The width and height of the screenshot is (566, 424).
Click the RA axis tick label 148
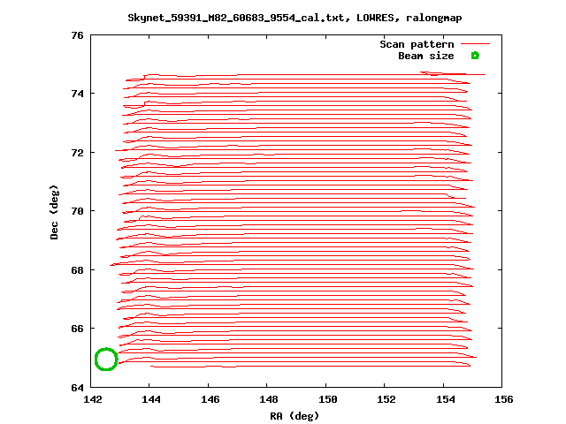coord(269,399)
